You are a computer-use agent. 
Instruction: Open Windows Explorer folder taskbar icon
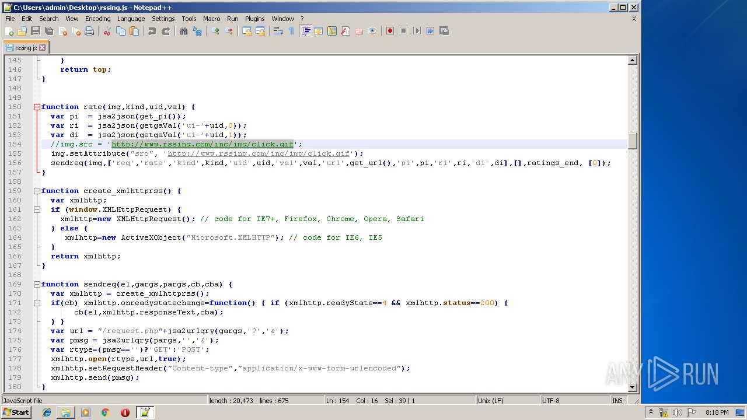[66, 412]
